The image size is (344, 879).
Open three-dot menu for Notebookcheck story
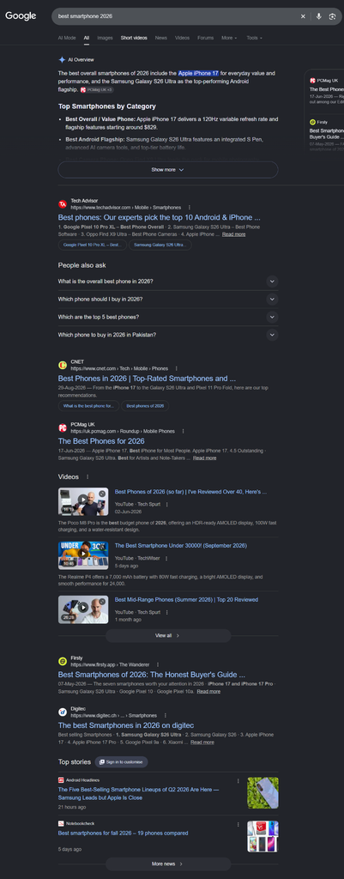(x=238, y=825)
